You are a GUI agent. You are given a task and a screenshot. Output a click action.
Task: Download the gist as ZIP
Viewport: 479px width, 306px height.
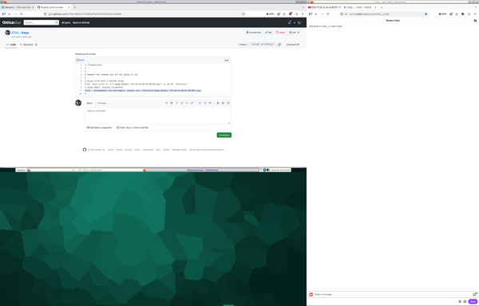(293, 45)
